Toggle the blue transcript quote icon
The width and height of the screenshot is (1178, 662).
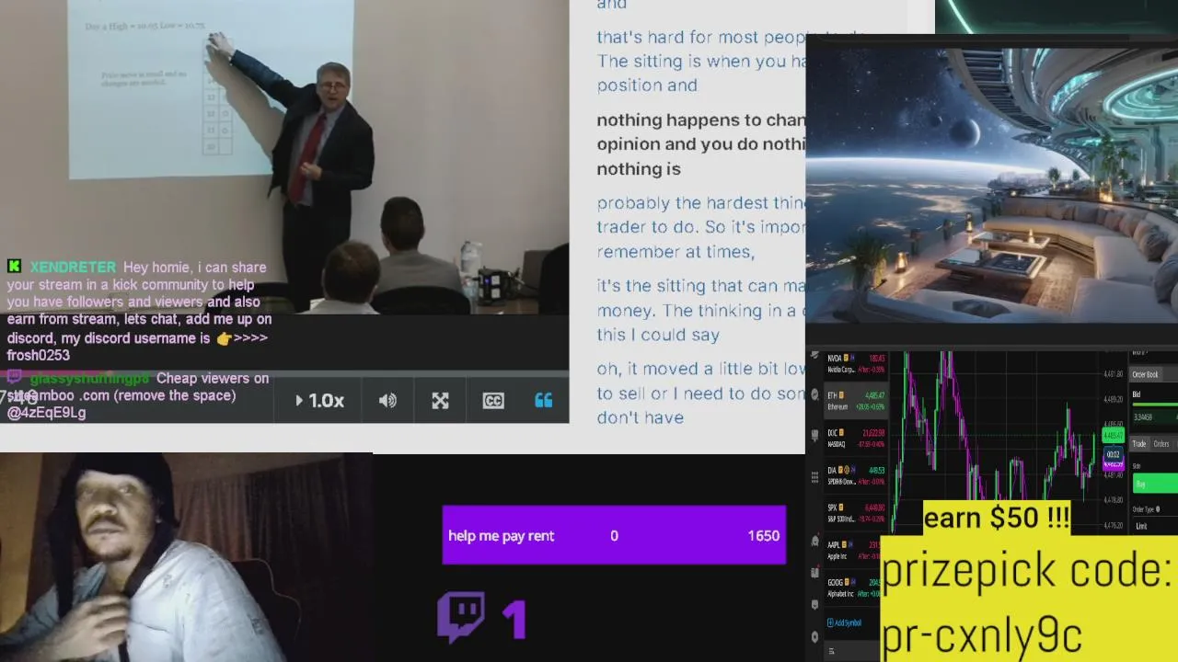tap(543, 401)
